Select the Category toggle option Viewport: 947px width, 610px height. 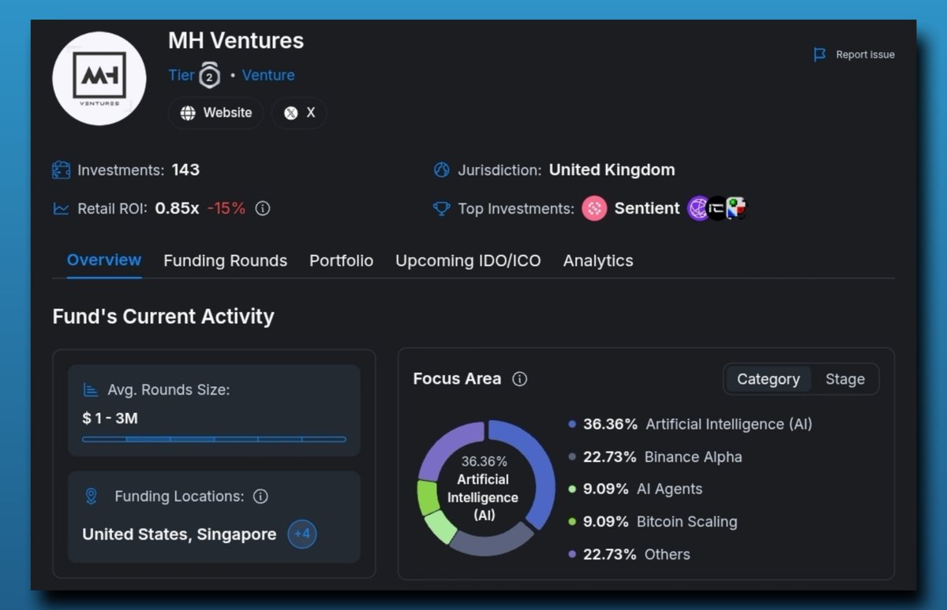(768, 379)
